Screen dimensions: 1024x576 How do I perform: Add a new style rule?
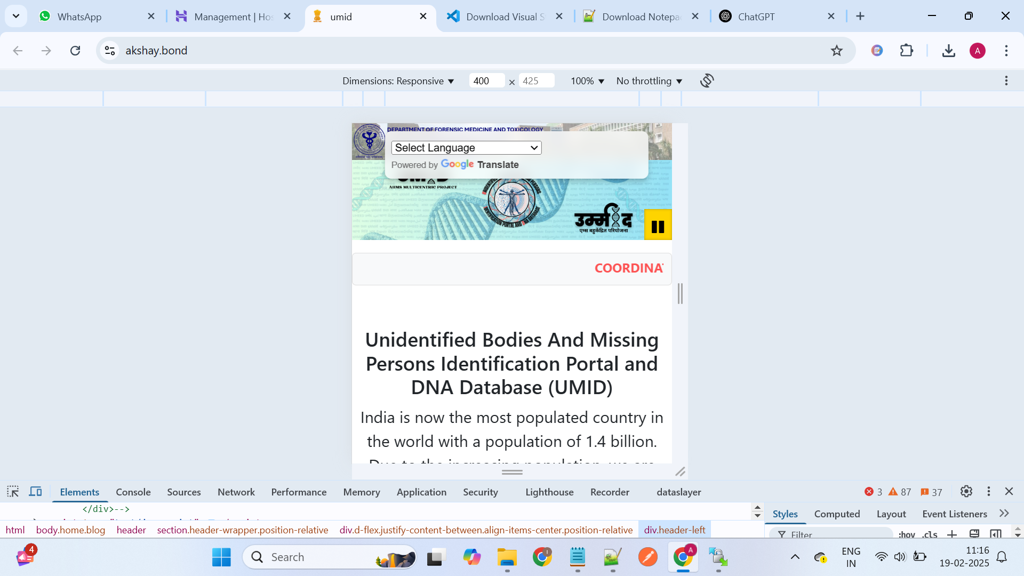click(952, 534)
